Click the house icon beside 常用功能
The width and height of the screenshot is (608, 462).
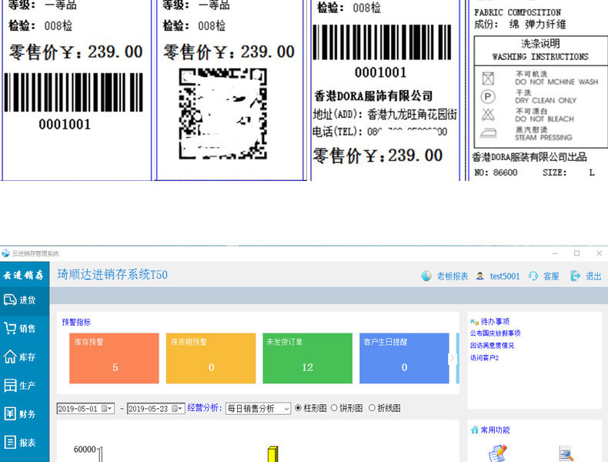click(x=475, y=430)
